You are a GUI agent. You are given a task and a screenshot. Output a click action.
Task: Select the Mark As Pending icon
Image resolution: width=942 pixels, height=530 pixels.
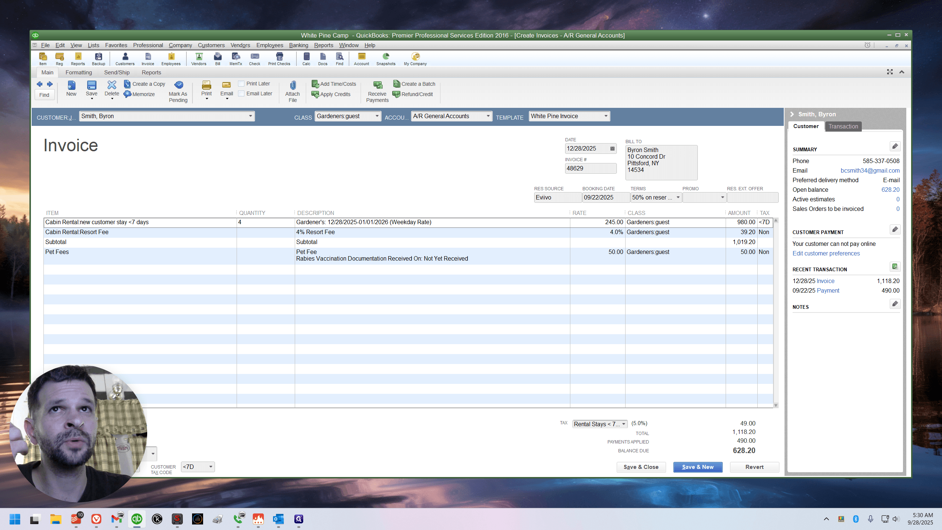pos(178,85)
